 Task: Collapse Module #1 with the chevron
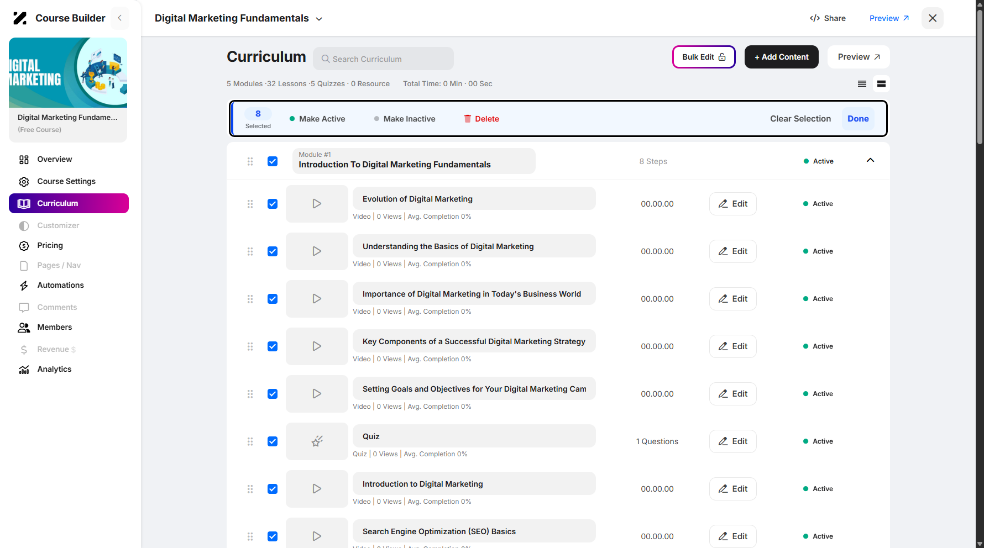tap(870, 160)
